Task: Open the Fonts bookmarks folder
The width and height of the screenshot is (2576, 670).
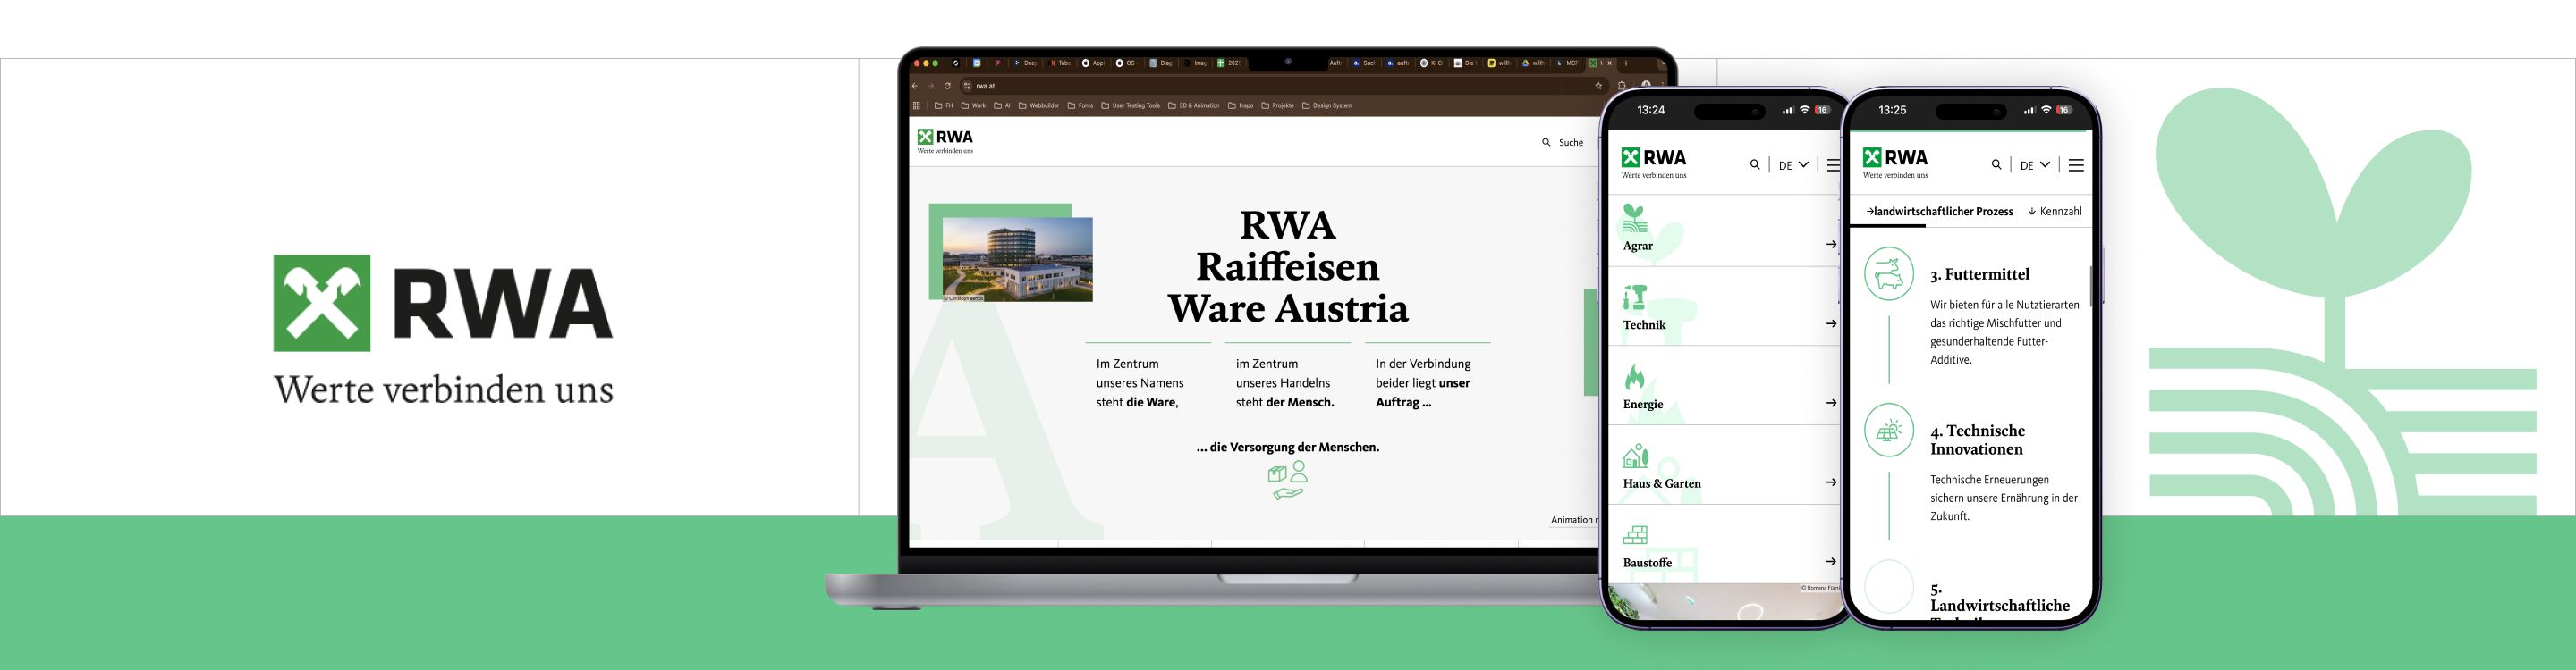Action: pos(1081,105)
